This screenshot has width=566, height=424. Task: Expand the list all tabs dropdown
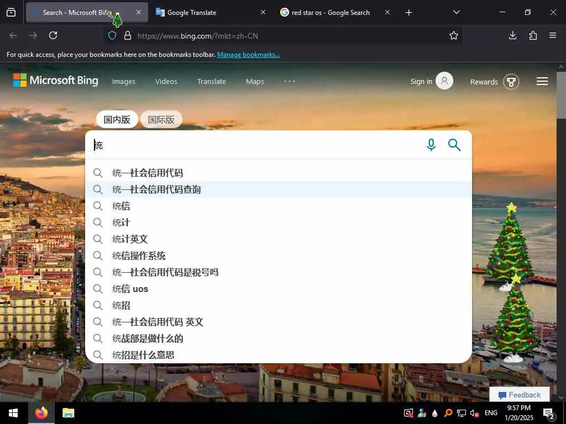pyautogui.click(x=456, y=13)
